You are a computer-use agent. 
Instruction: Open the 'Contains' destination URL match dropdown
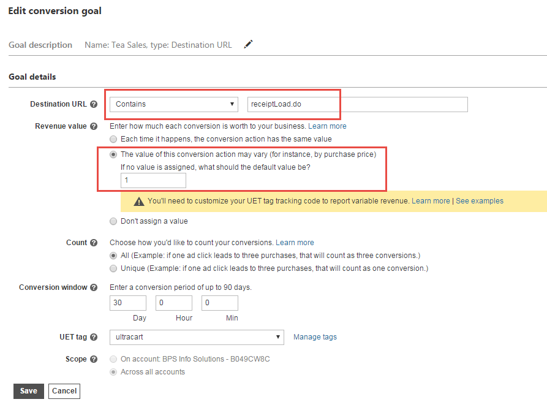(174, 104)
